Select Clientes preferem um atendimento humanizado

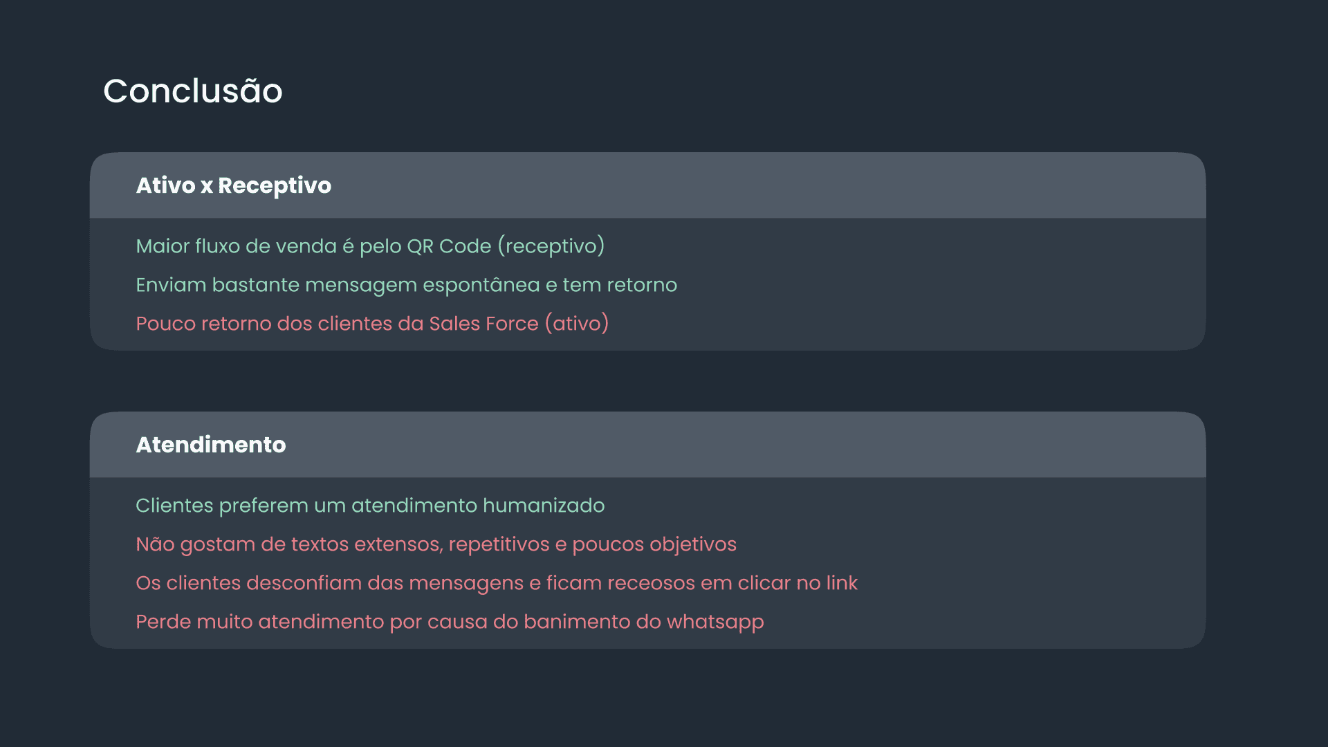pos(370,506)
